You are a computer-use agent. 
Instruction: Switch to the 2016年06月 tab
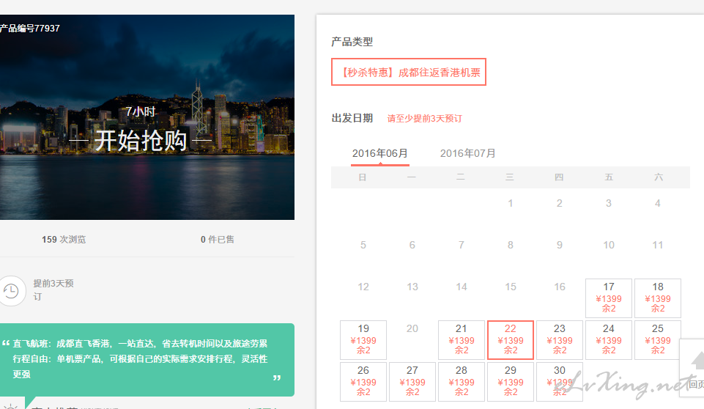379,154
